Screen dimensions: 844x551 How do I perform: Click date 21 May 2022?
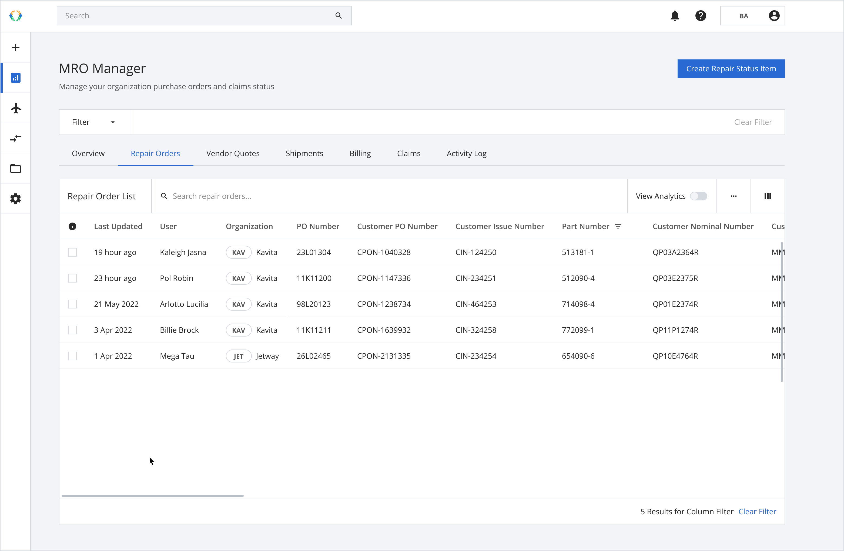point(116,304)
